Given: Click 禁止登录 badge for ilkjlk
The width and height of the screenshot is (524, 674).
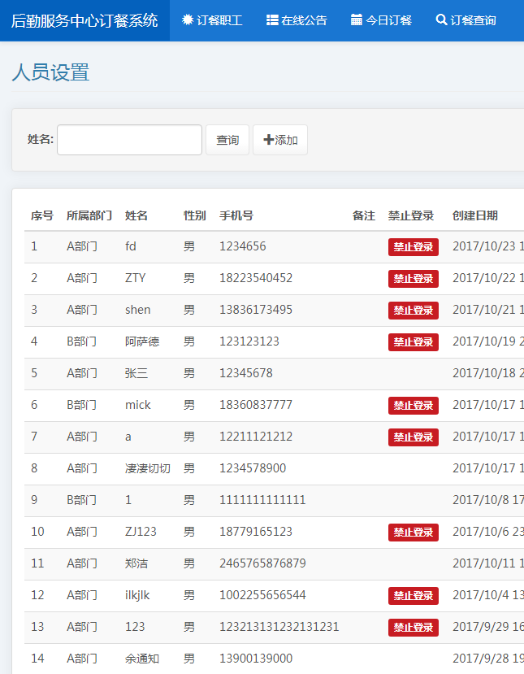Looking at the screenshot, I should [x=413, y=596].
